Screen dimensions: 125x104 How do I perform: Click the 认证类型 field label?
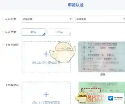pos(11,32)
